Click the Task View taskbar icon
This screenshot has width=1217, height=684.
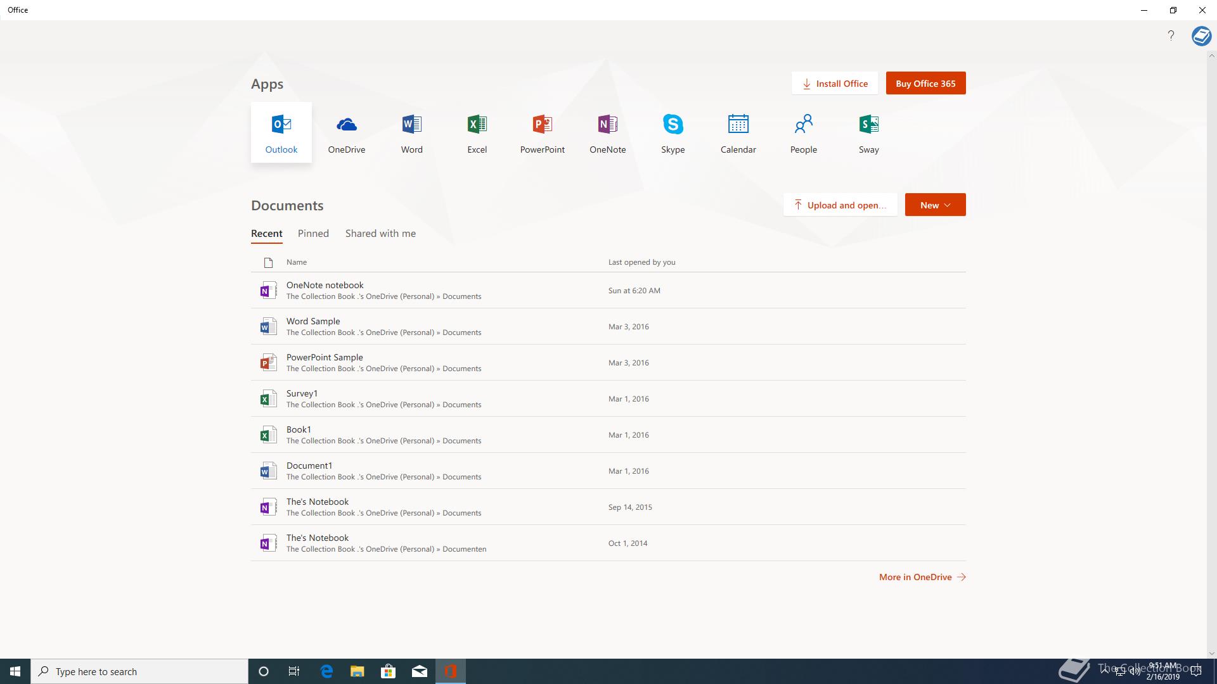click(x=294, y=671)
